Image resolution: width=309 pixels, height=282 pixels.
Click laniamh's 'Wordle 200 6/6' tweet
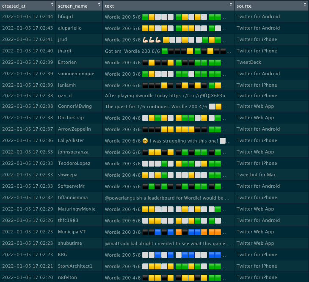coord(166,85)
